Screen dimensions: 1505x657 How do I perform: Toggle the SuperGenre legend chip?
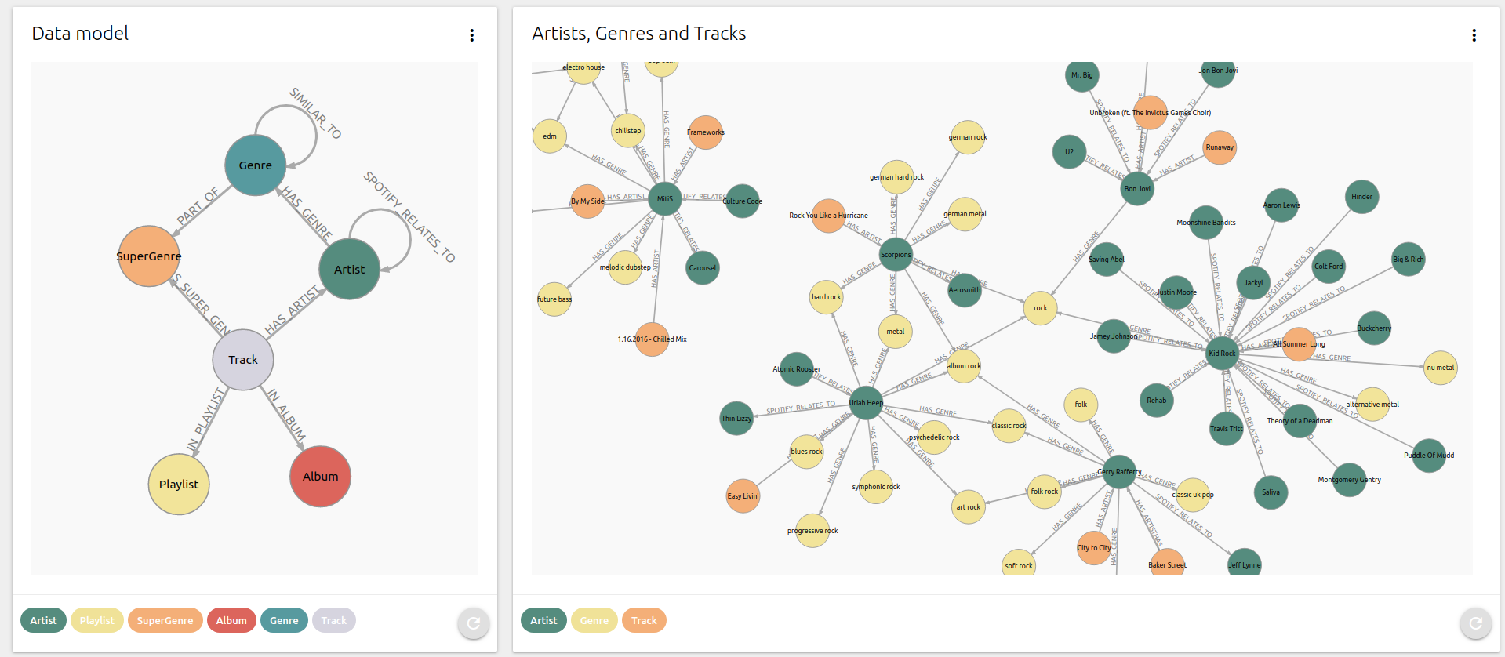click(x=165, y=620)
